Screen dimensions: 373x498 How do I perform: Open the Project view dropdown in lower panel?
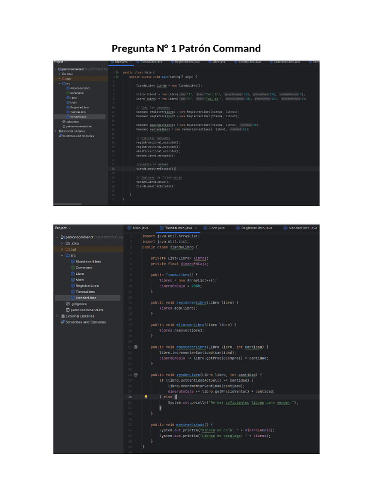tap(63, 228)
